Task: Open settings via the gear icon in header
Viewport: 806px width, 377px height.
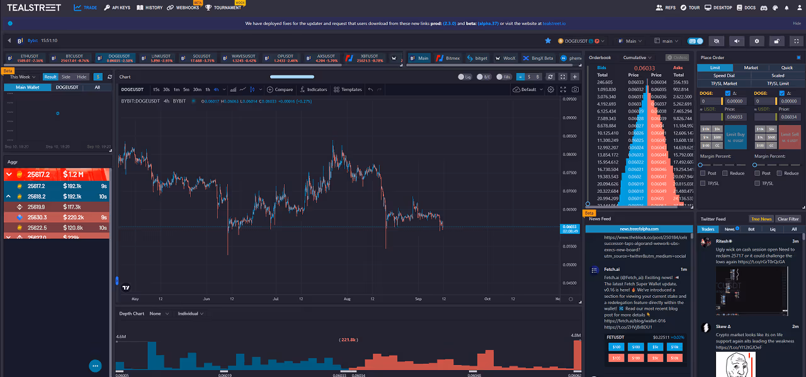Action: pyautogui.click(x=757, y=41)
